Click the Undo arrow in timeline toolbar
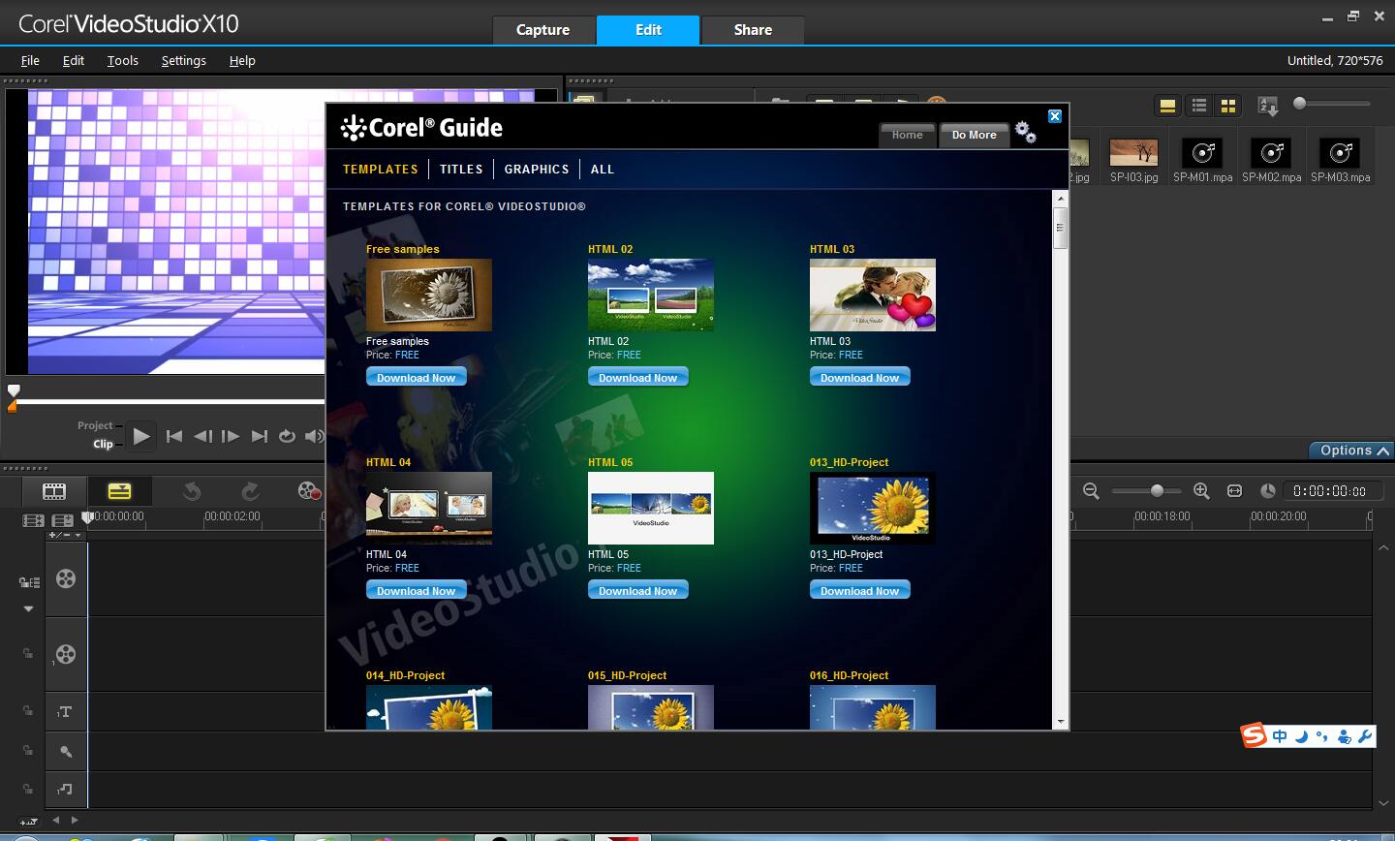The width and height of the screenshot is (1395, 841). [192, 491]
